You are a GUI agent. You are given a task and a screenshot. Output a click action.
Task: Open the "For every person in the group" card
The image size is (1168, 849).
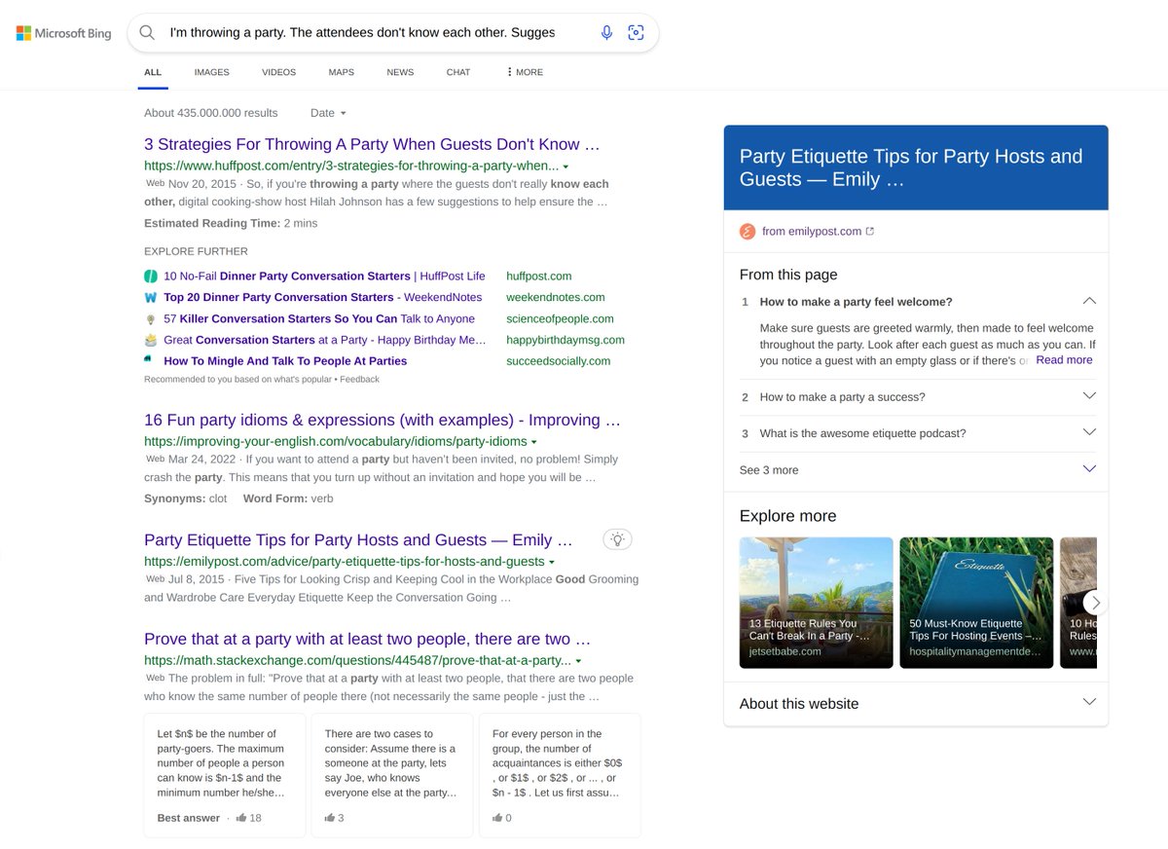click(560, 775)
